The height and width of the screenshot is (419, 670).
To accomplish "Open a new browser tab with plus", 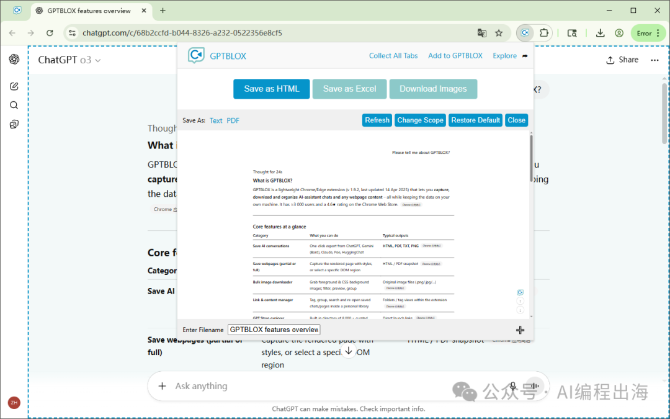I will click(163, 11).
